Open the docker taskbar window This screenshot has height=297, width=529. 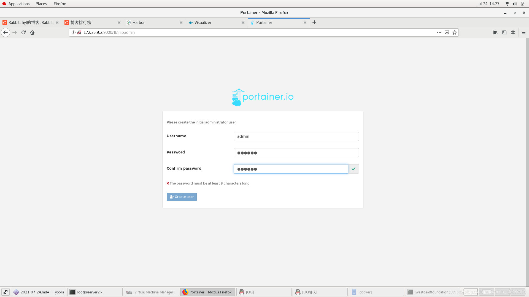click(376, 292)
